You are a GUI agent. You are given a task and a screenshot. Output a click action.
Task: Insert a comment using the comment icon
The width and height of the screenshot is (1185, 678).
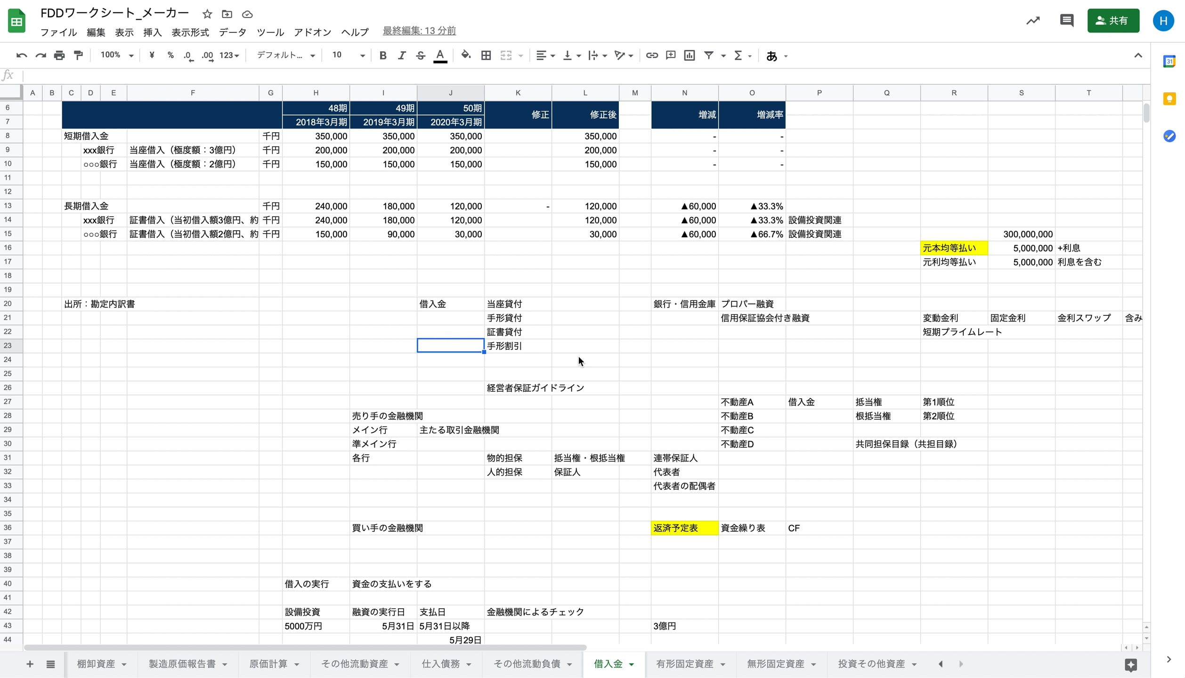point(670,55)
